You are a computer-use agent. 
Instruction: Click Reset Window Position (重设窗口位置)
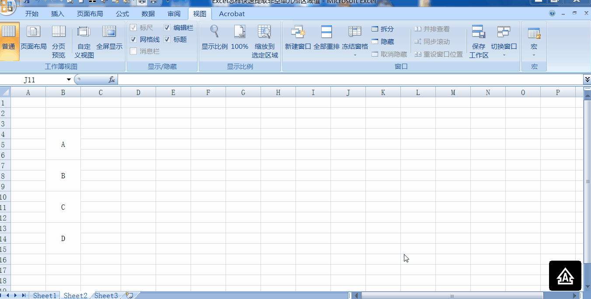pyautogui.click(x=438, y=54)
